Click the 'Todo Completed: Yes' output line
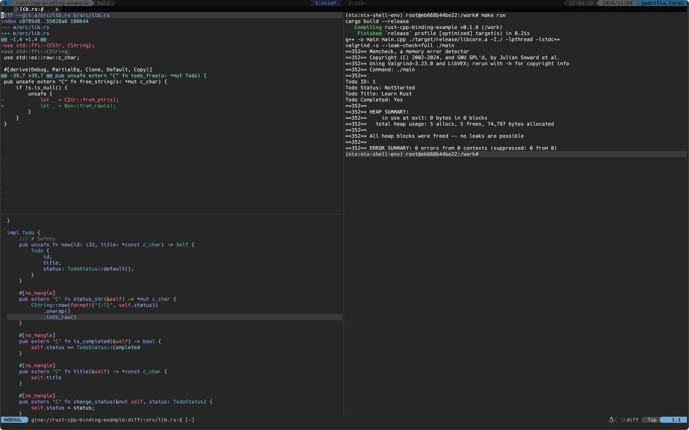The height and width of the screenshot is (430, 689). (374, 99)
